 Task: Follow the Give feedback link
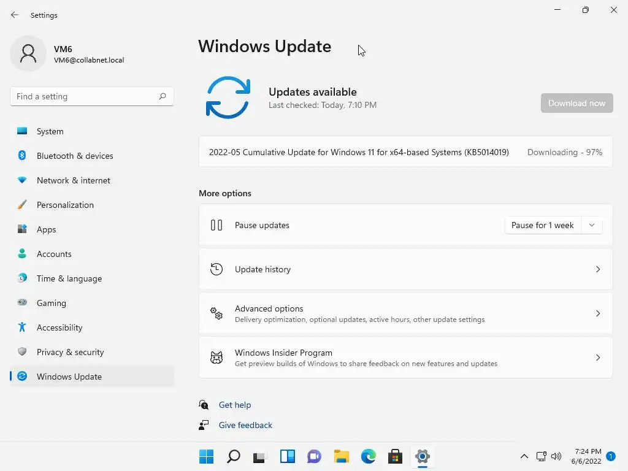[245, 425]
